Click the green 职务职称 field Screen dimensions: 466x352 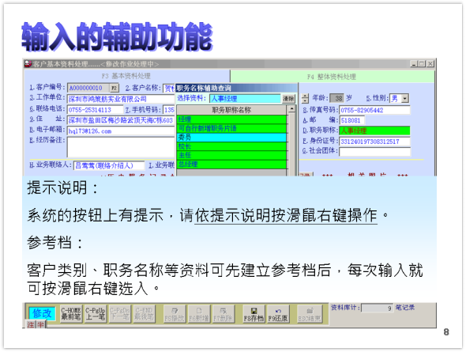pos(374,131)
